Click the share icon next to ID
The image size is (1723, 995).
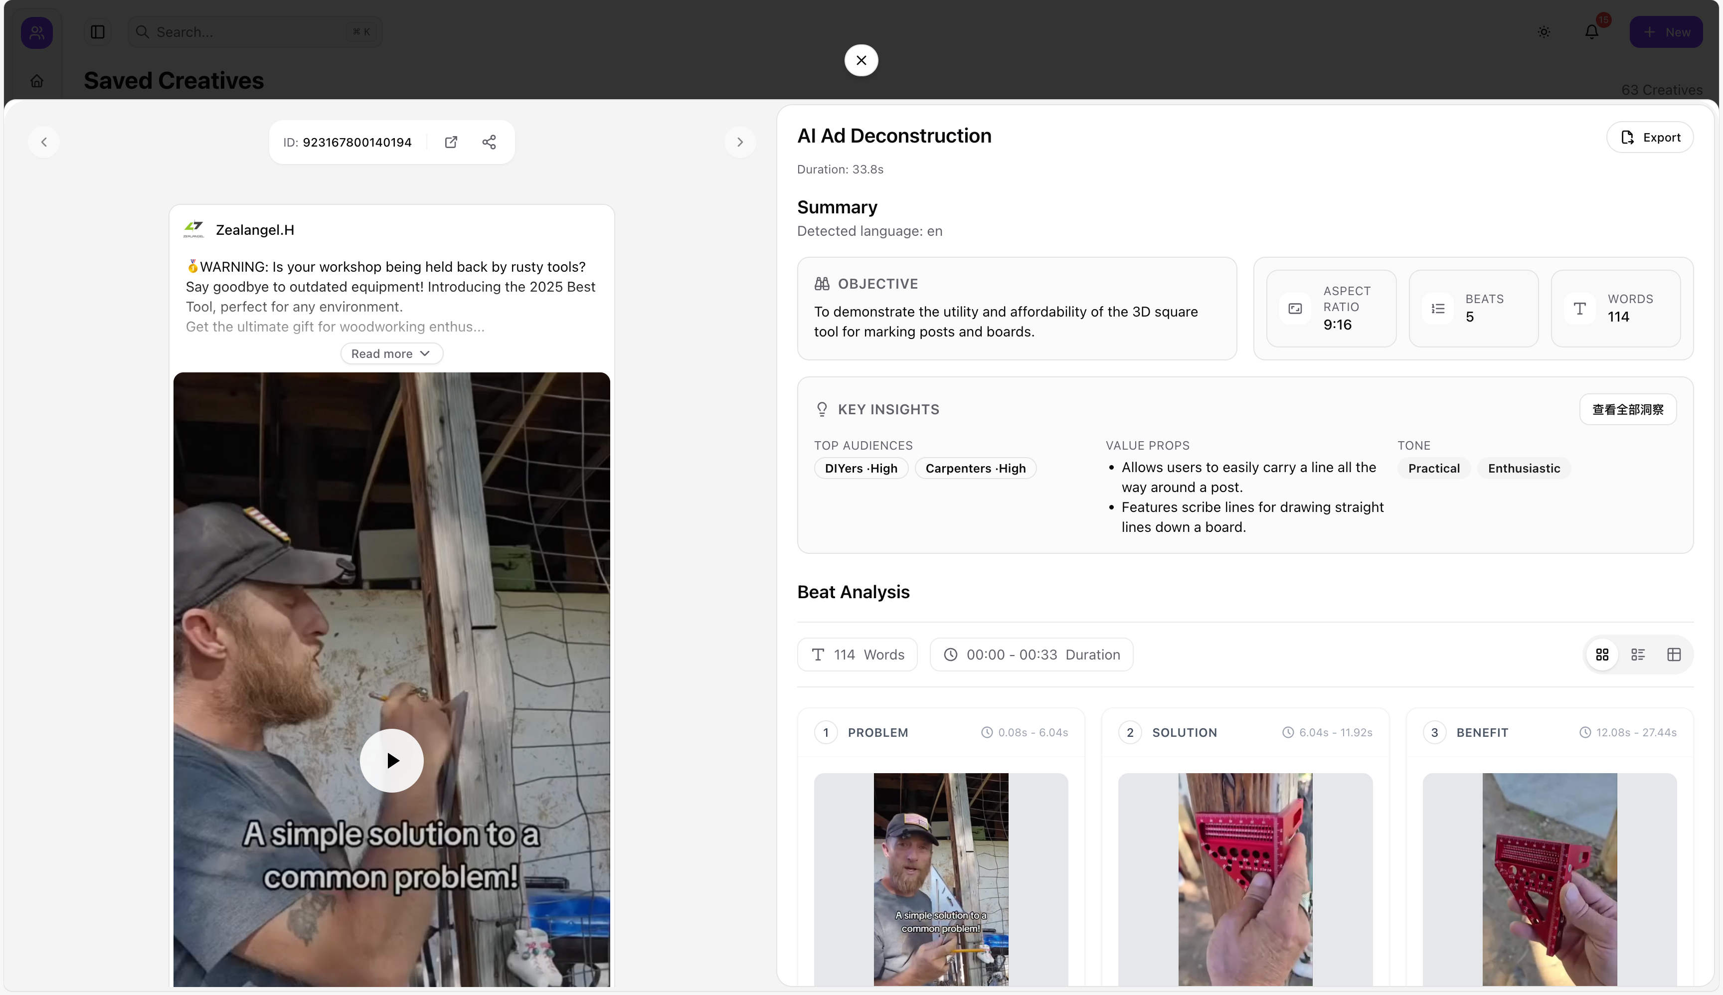489,142
